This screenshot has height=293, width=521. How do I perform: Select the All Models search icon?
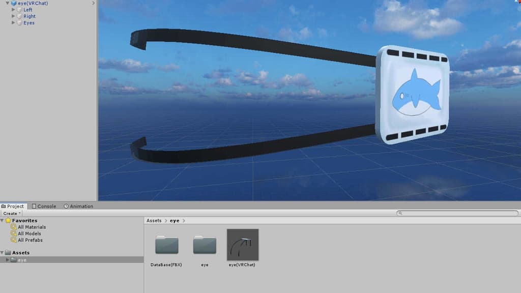coord(14,233)
